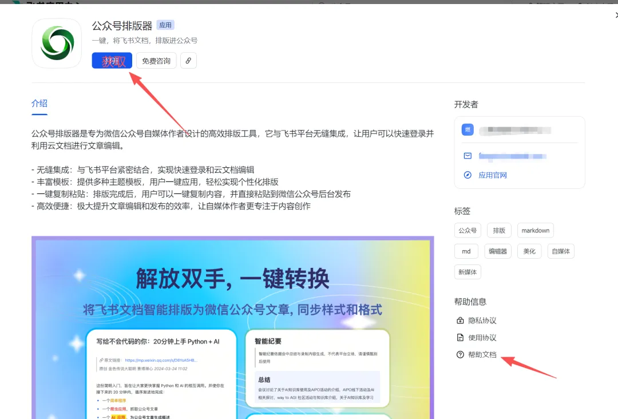618x419 pixels.
Task: Click the 开发者 section heading
Action: (466, 104)
